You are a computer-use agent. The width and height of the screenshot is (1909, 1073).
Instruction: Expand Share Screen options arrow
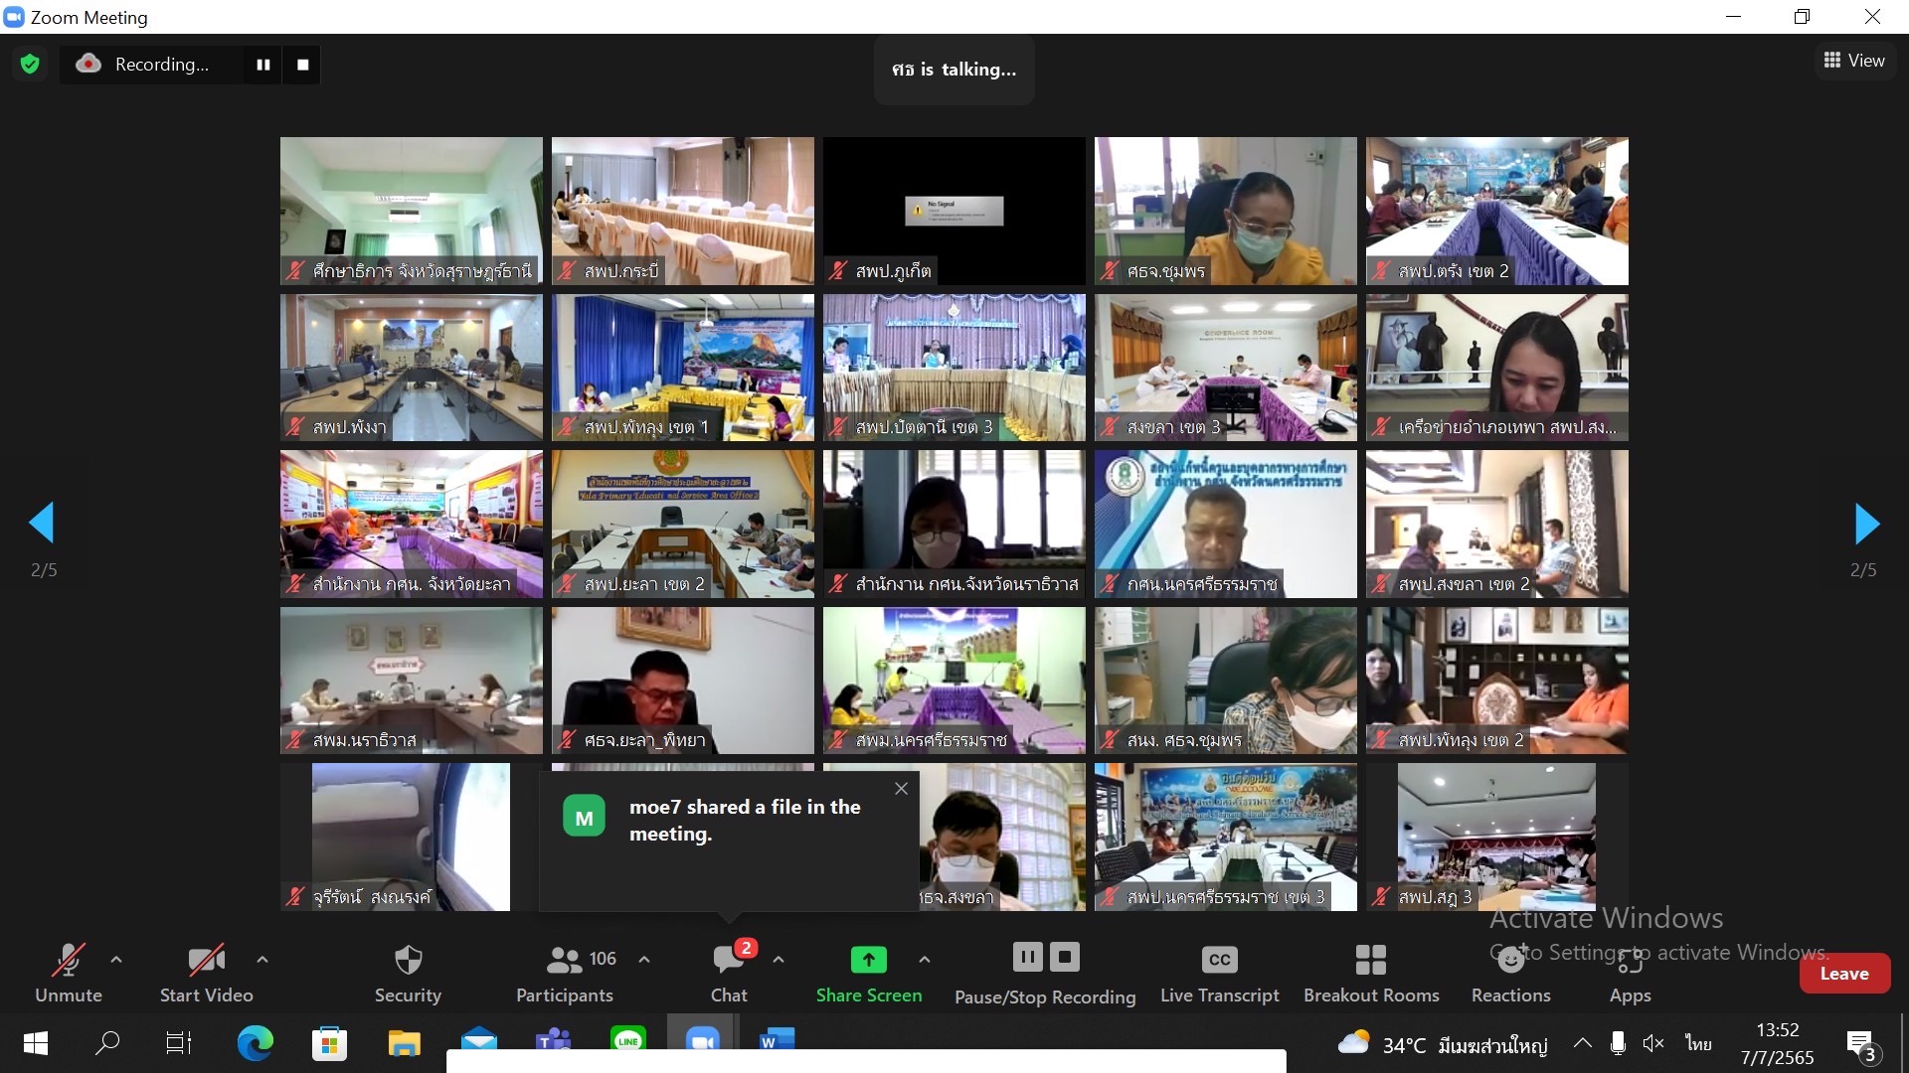coord(925,960)
